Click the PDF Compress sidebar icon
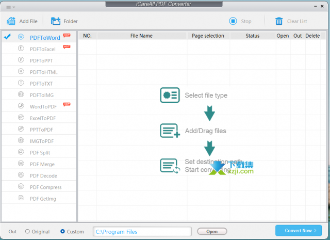 point(21,186)
